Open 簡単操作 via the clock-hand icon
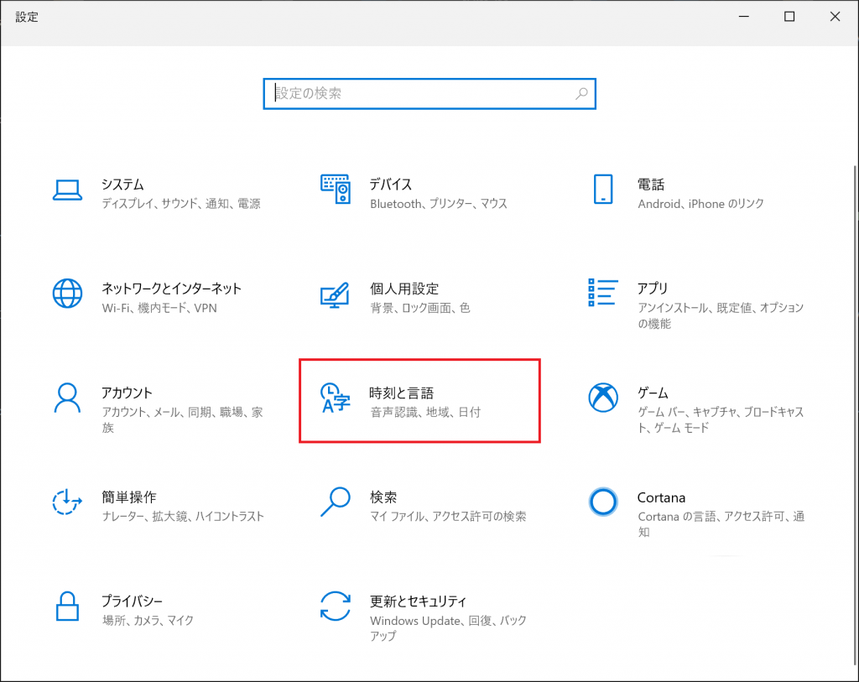859x682 pixels. tap(66, 502)
